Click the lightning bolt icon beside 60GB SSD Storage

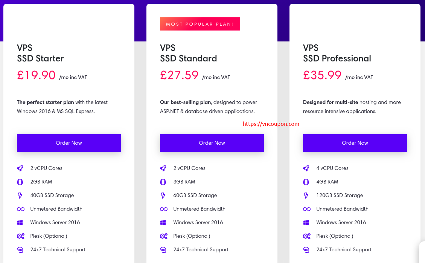point(163,196)
